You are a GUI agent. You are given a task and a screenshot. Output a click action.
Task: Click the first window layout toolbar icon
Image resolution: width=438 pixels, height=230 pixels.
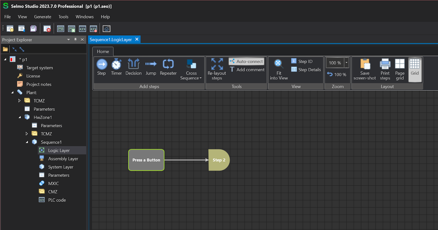61,29
